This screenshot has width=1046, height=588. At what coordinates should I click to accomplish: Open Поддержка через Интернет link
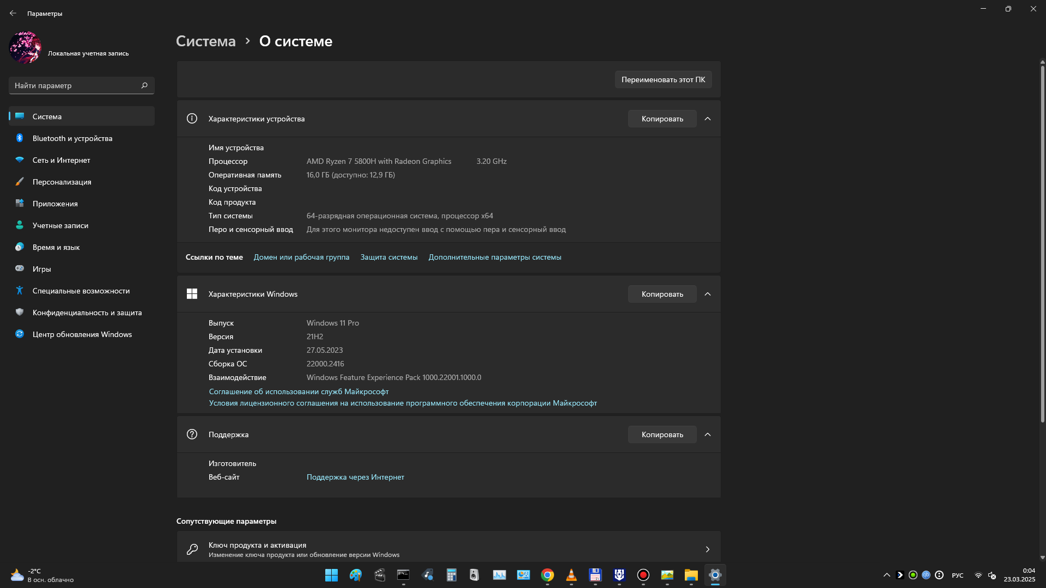coord(355,477)
